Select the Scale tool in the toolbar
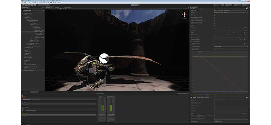271x125 pixels. 32,5
